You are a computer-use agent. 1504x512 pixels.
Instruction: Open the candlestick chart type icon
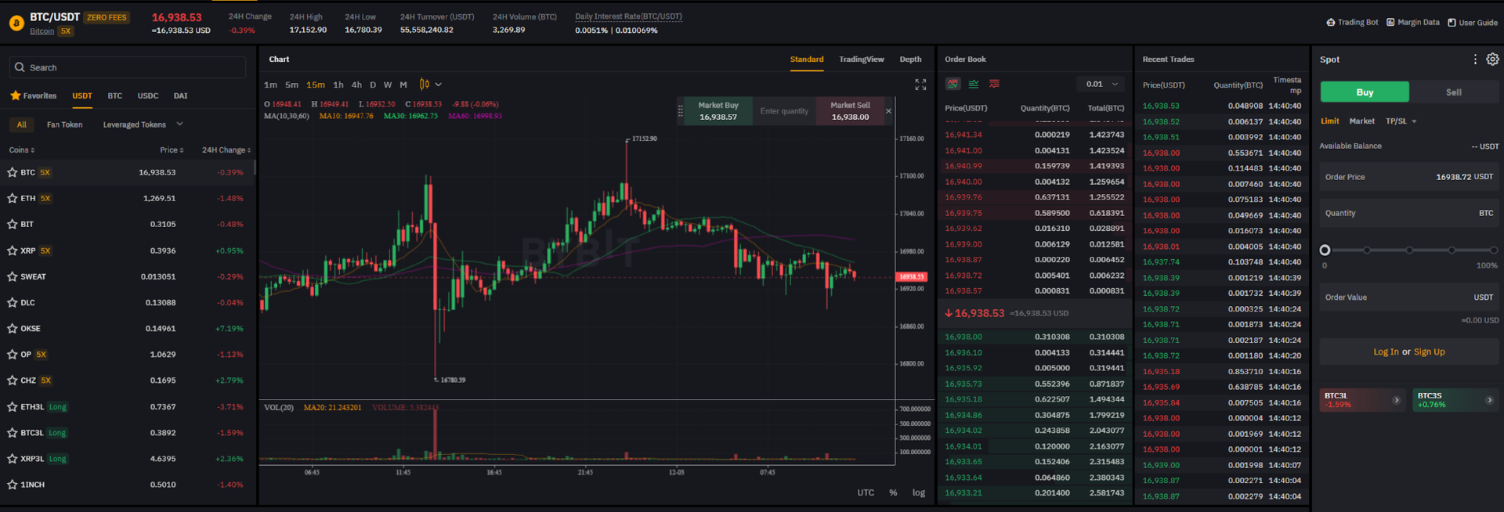425,85
